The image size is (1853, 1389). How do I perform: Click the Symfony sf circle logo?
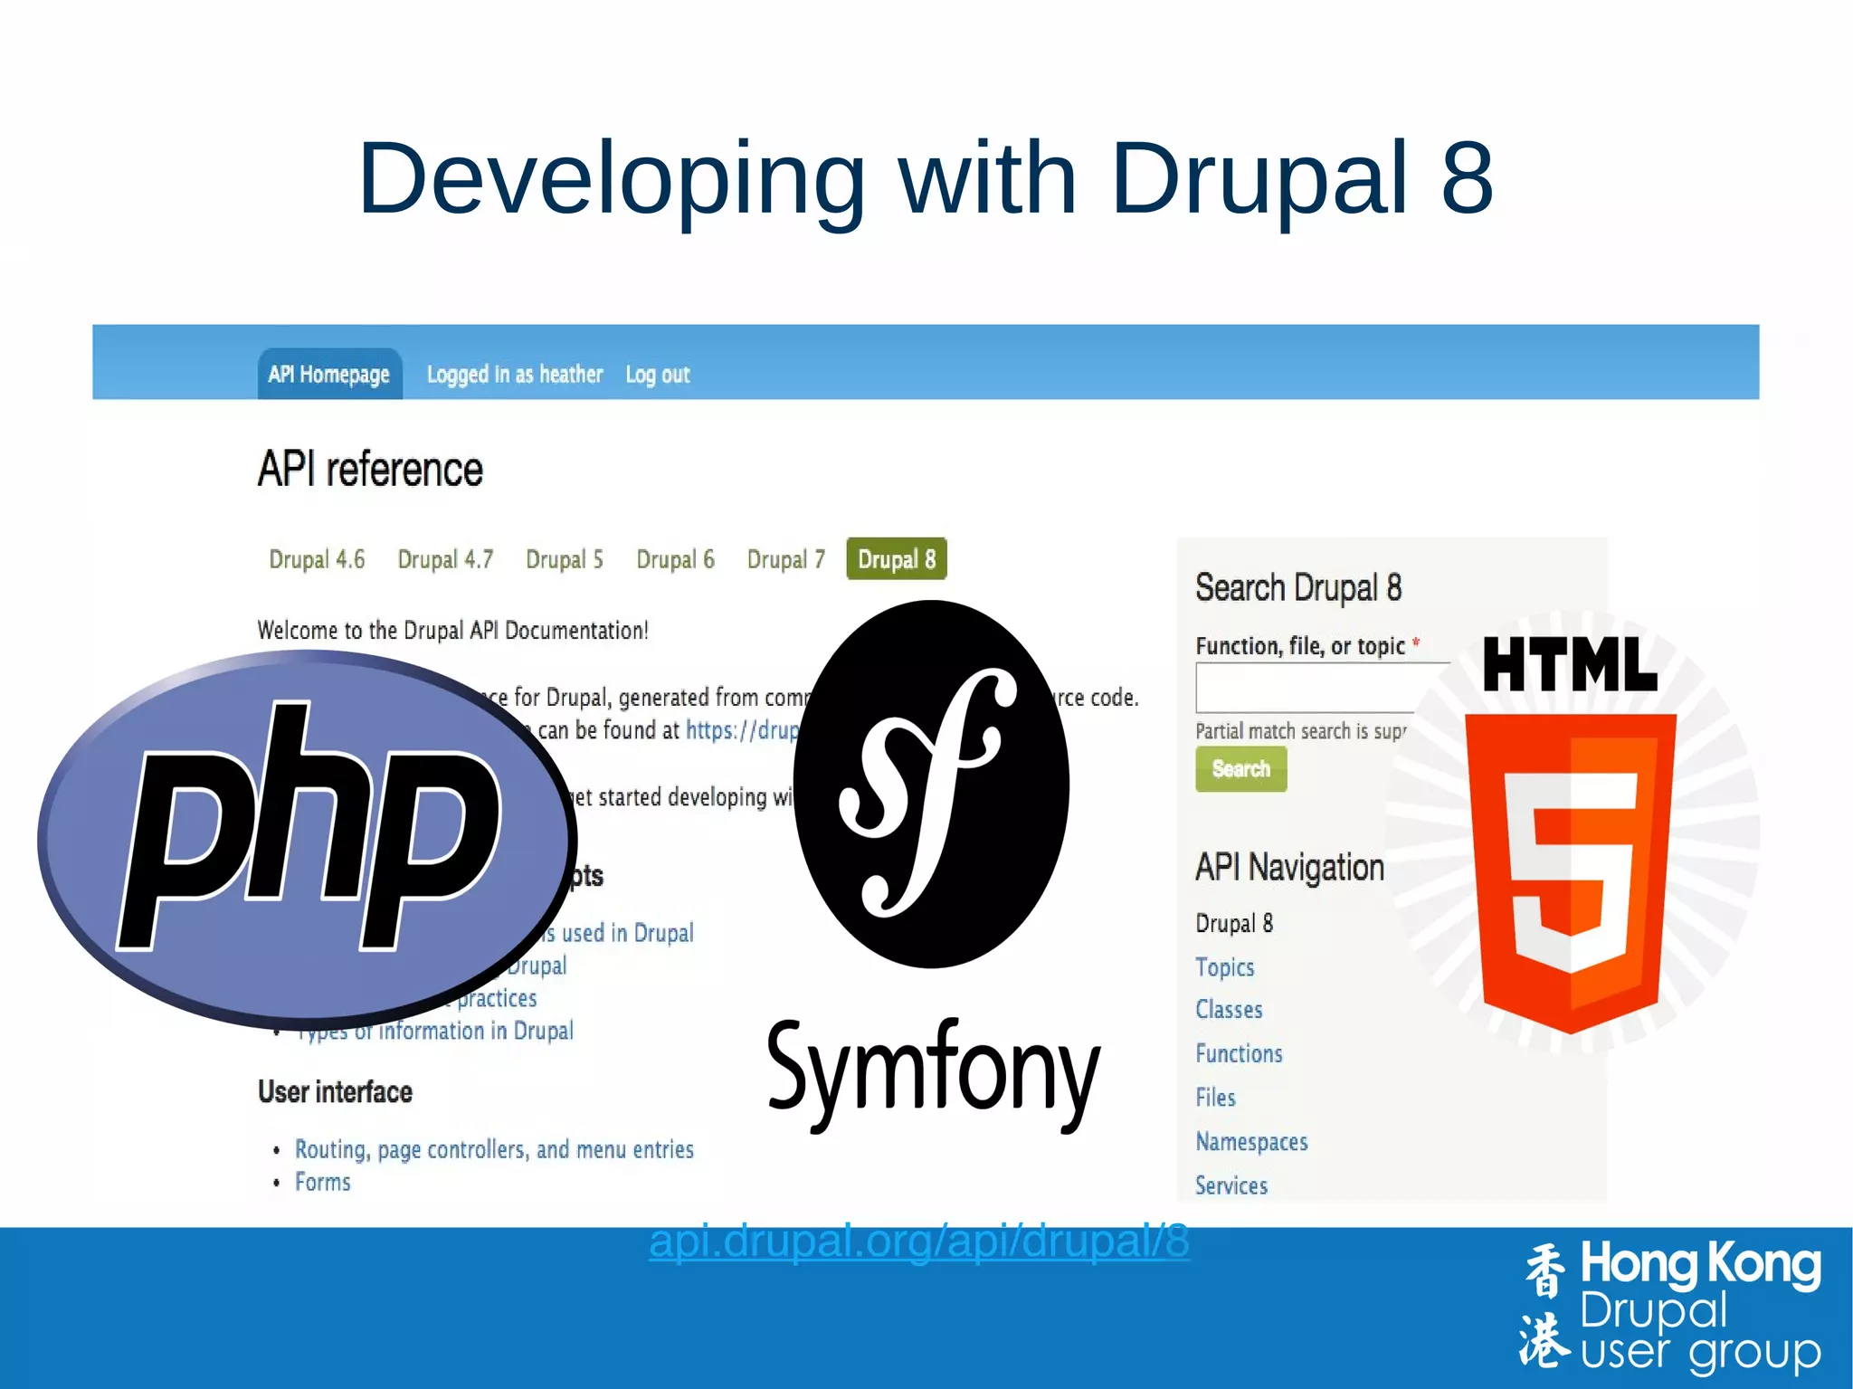point(931,784)
